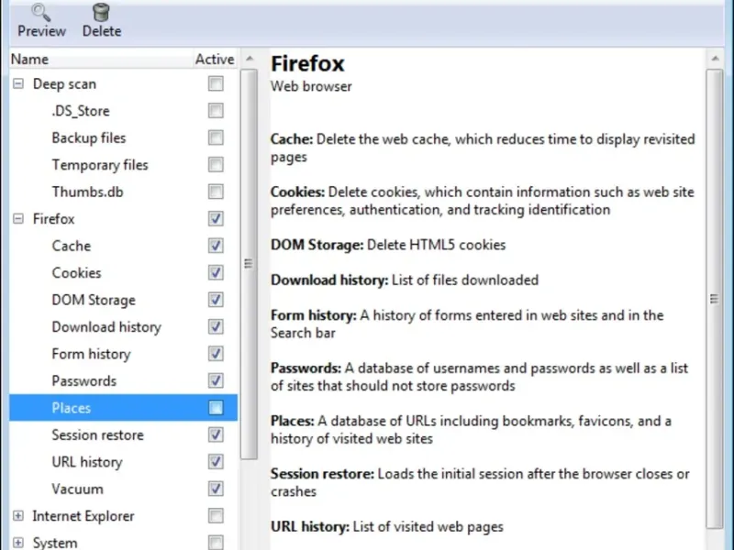
Task: Click the Preview magnifying glass icon
Action: (41, 13)
